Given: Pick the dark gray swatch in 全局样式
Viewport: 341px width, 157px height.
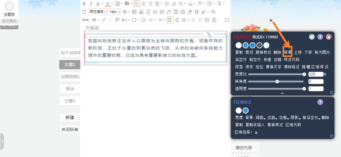Looking at the screenshot, I should (260, 45).
